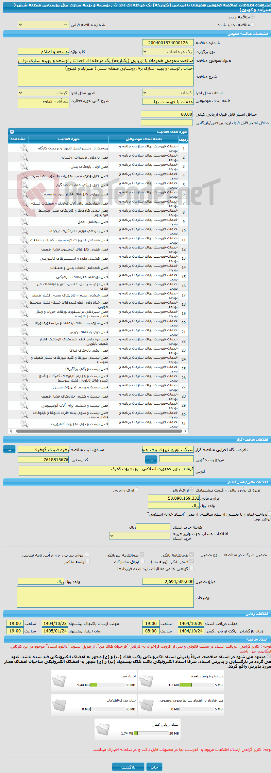Viewport: 271px width, 773px height.
Task: Select ارزی/ریالی radio option
Action: [192, 490]
